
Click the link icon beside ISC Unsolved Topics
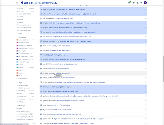[x=17, y=28]
